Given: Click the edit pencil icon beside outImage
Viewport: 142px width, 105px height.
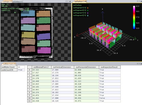Looking at the screenshot, I should tap(26, 9).
